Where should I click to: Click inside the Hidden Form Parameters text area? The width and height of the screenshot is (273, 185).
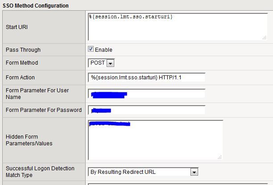155,140
